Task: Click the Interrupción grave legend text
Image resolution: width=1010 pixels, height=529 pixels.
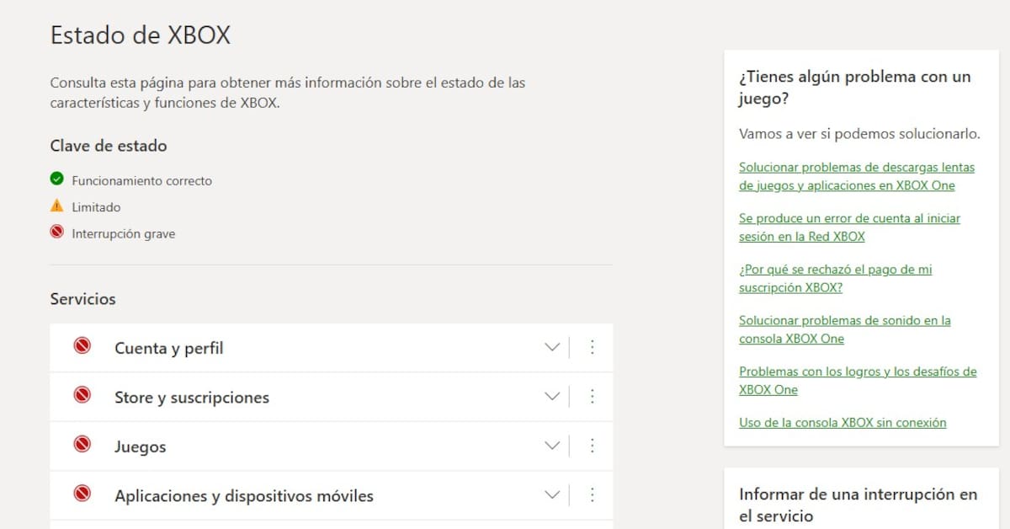Action: click(x=124, y=234)
